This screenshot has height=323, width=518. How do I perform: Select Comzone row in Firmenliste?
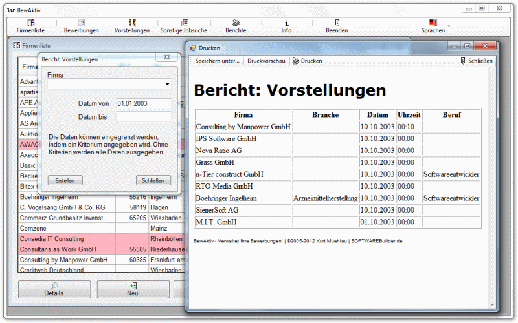pyautogui.click(x=102, y=229)
